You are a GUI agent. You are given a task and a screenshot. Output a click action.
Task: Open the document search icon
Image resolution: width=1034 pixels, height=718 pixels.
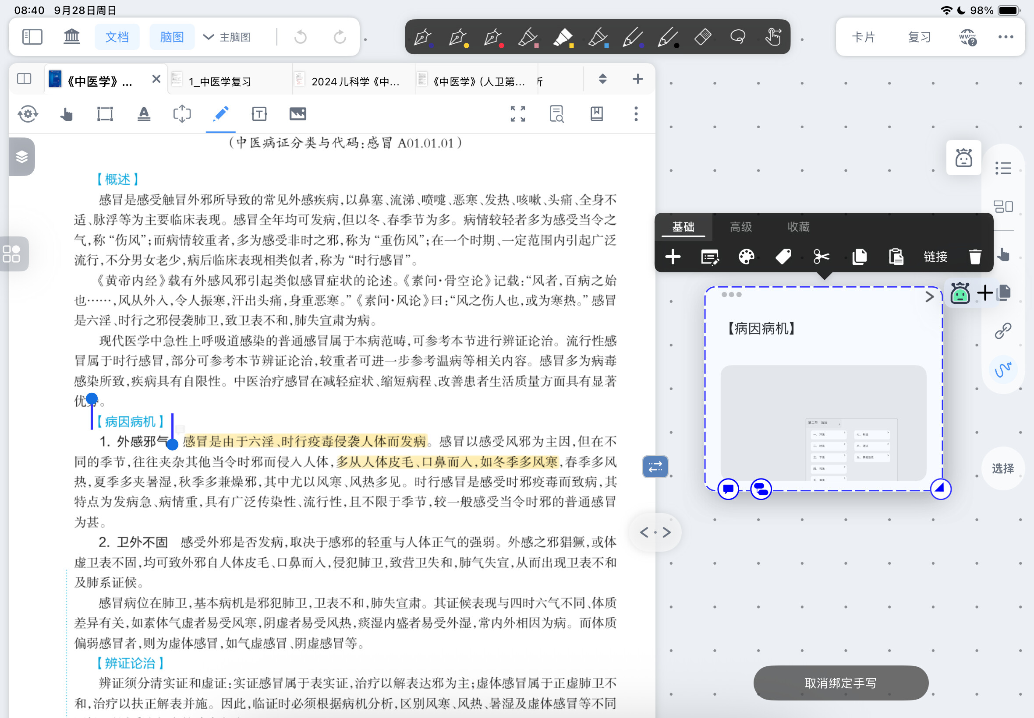(x=557, y=114)
